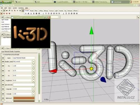This screenshot has height=105, width=140.
Task: Click the rendered K-3D logo preview window
Action: pyautogui.click(x=31, y=34)
